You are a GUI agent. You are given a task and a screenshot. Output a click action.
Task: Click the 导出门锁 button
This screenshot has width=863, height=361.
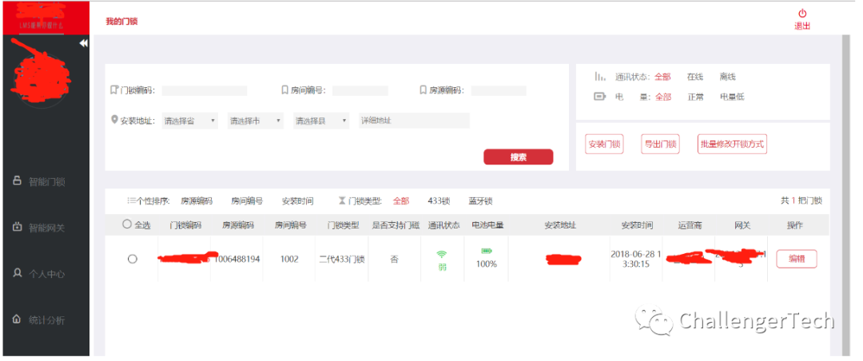click(660, 145)
